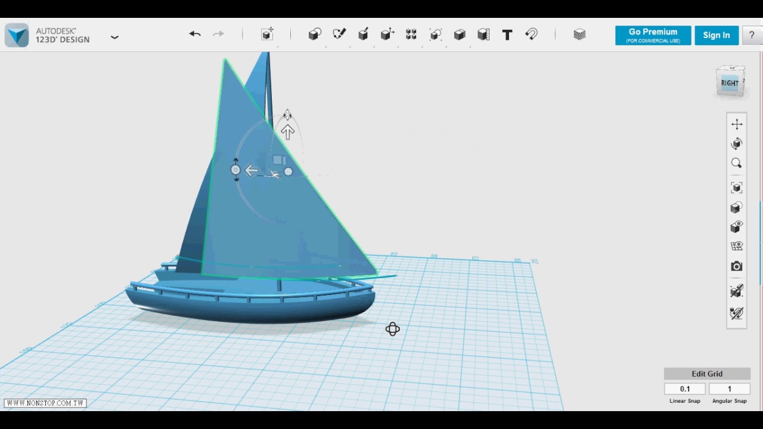
Task: Open the Grouping tool icon
Action: 436,35
